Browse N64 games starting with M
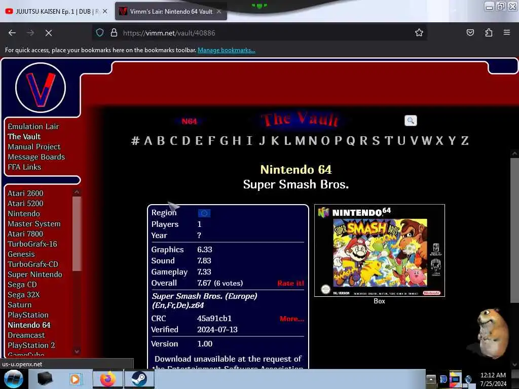 (x=300, y=141)
